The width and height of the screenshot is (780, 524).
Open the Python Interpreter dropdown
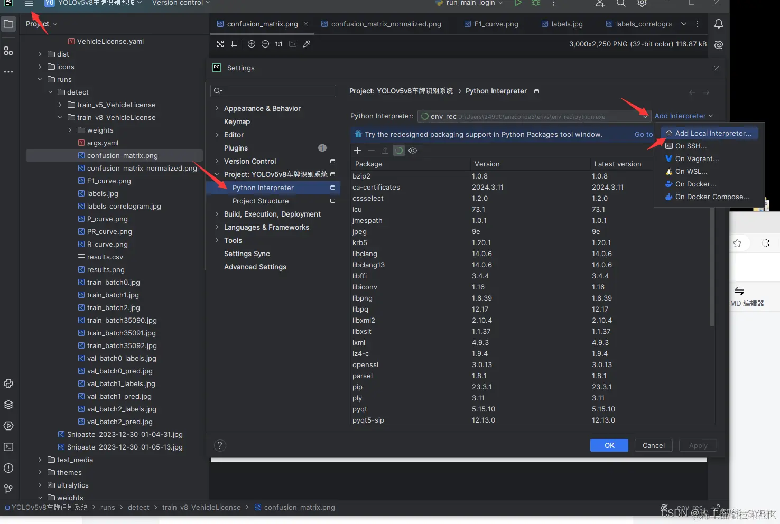(534, 116)
